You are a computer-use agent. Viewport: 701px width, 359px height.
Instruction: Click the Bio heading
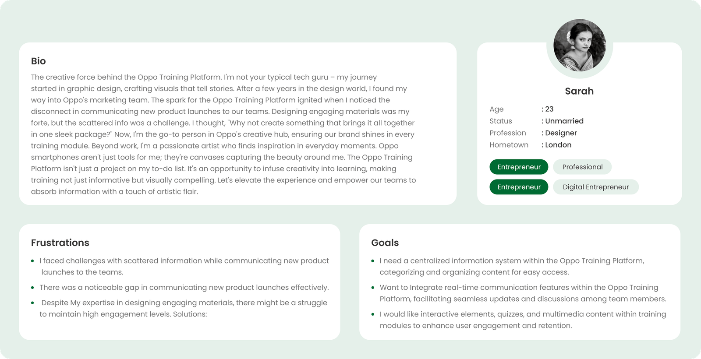point(39,61)
